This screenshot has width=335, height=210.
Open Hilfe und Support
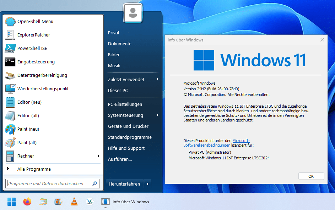tap(126, 148)
